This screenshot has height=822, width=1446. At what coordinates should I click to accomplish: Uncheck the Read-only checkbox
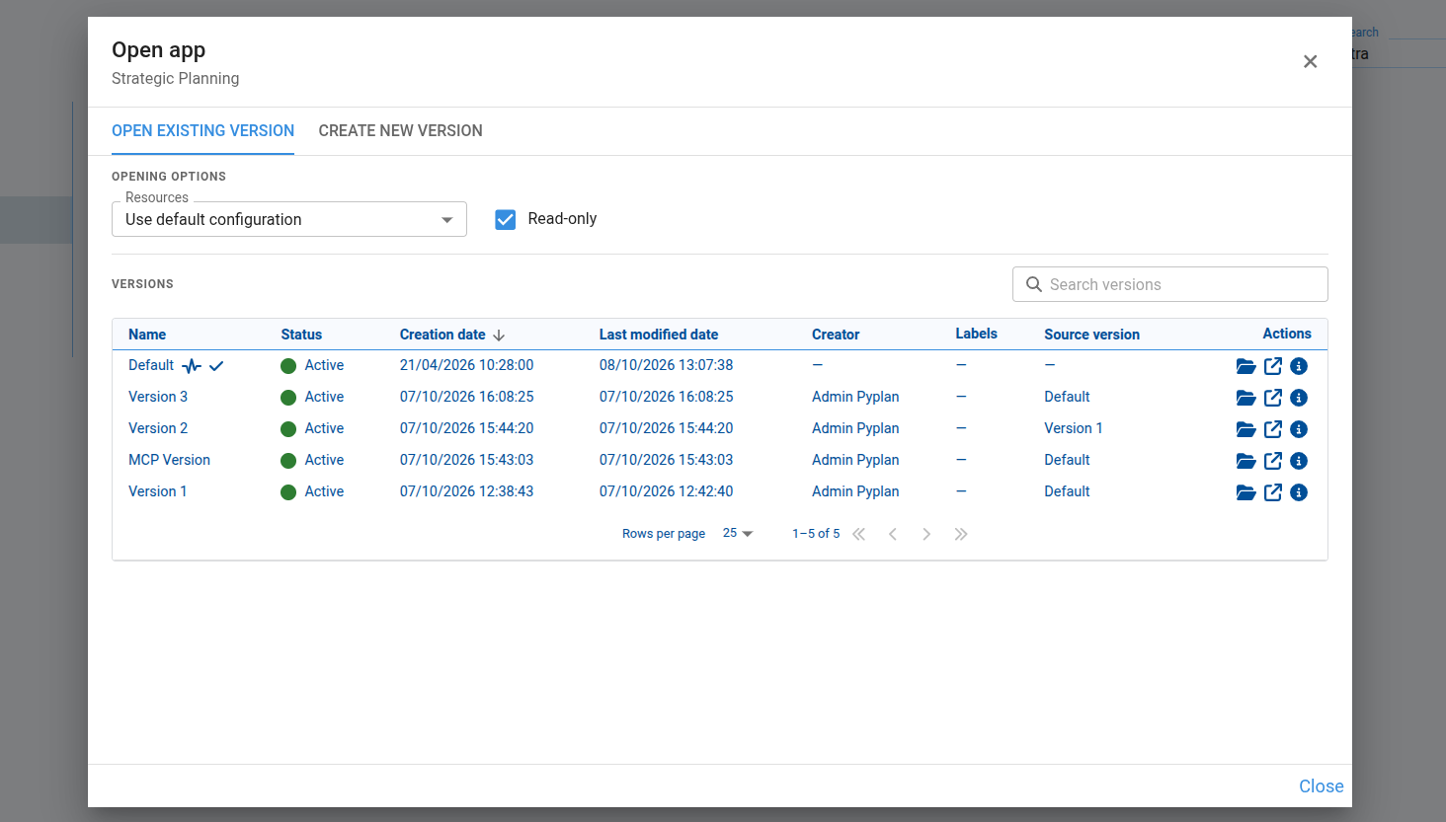(x=506, y=219)
